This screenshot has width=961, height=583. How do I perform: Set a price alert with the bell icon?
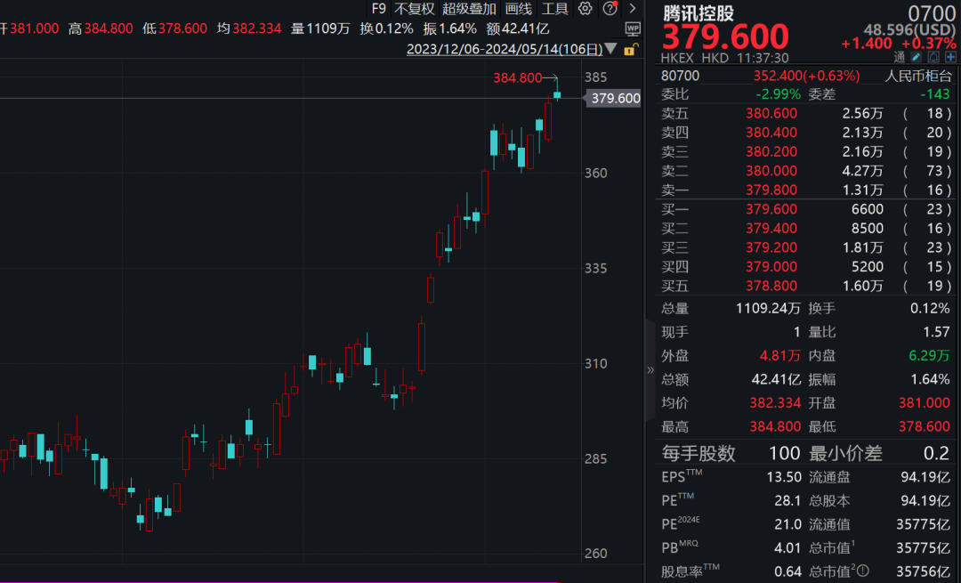click(933, 57)
